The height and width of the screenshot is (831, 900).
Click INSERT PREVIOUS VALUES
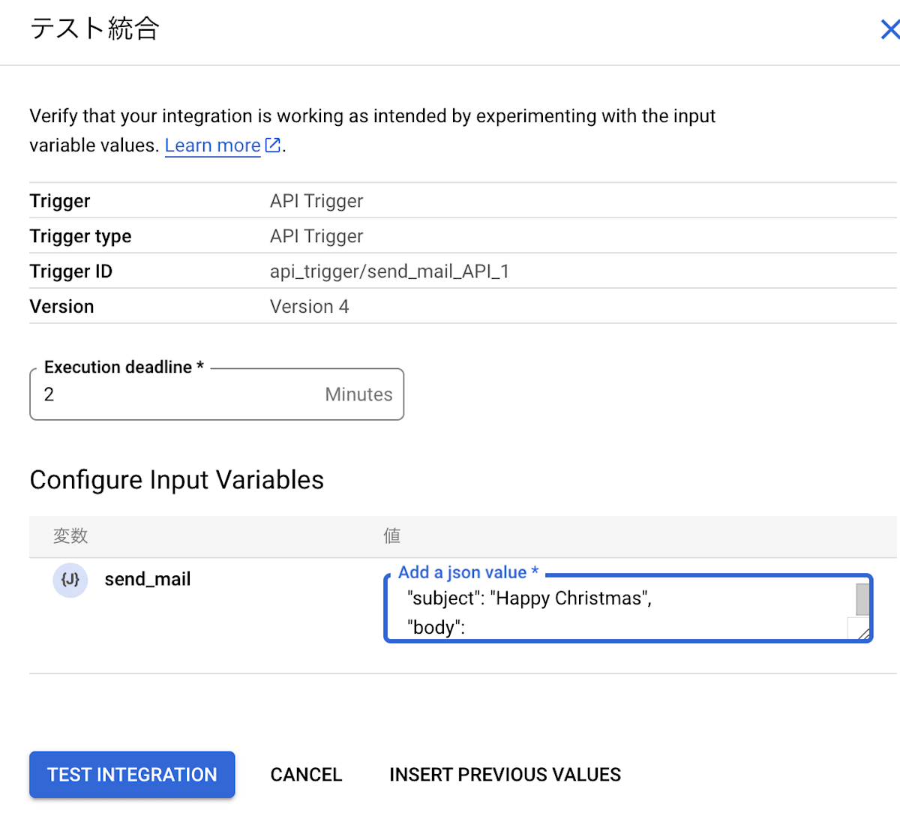pos(505,775)
